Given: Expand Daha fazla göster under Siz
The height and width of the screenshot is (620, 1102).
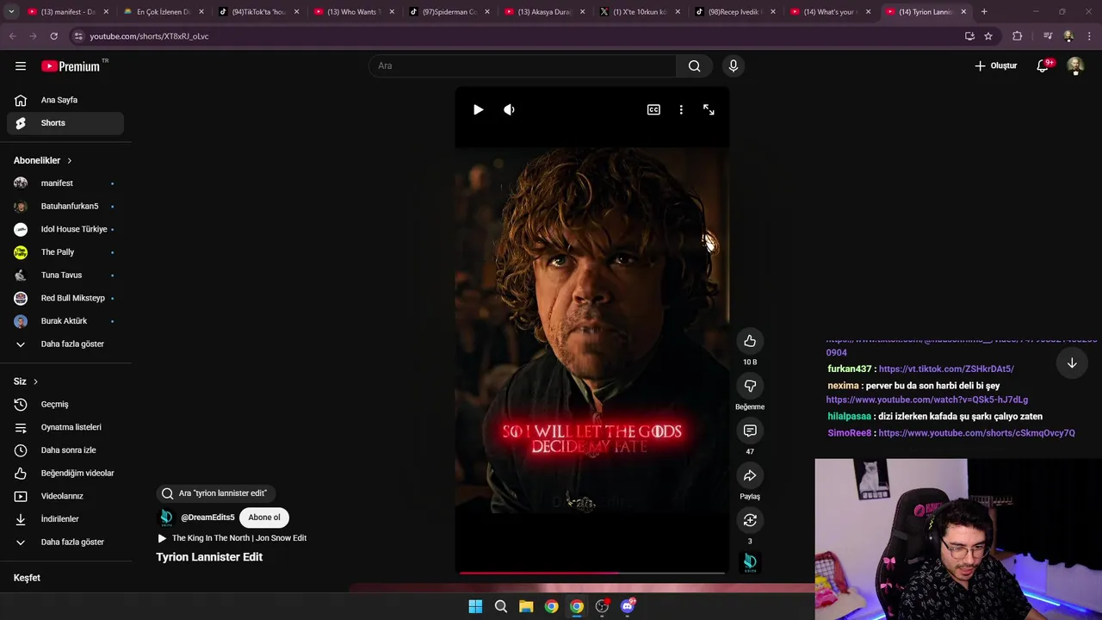Looking at the screenshot, I should point(65,542).
